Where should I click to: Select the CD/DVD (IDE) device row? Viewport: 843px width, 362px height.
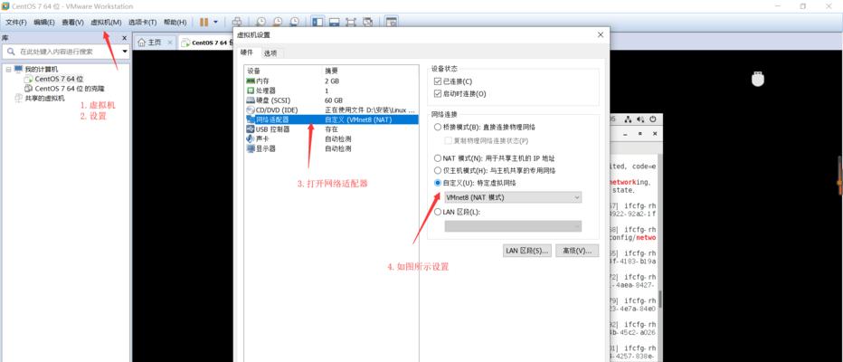tap(331, 110)
